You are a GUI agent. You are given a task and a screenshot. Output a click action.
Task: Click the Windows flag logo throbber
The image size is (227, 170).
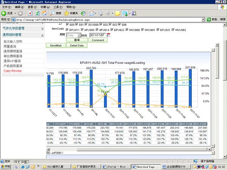[222, 7]
